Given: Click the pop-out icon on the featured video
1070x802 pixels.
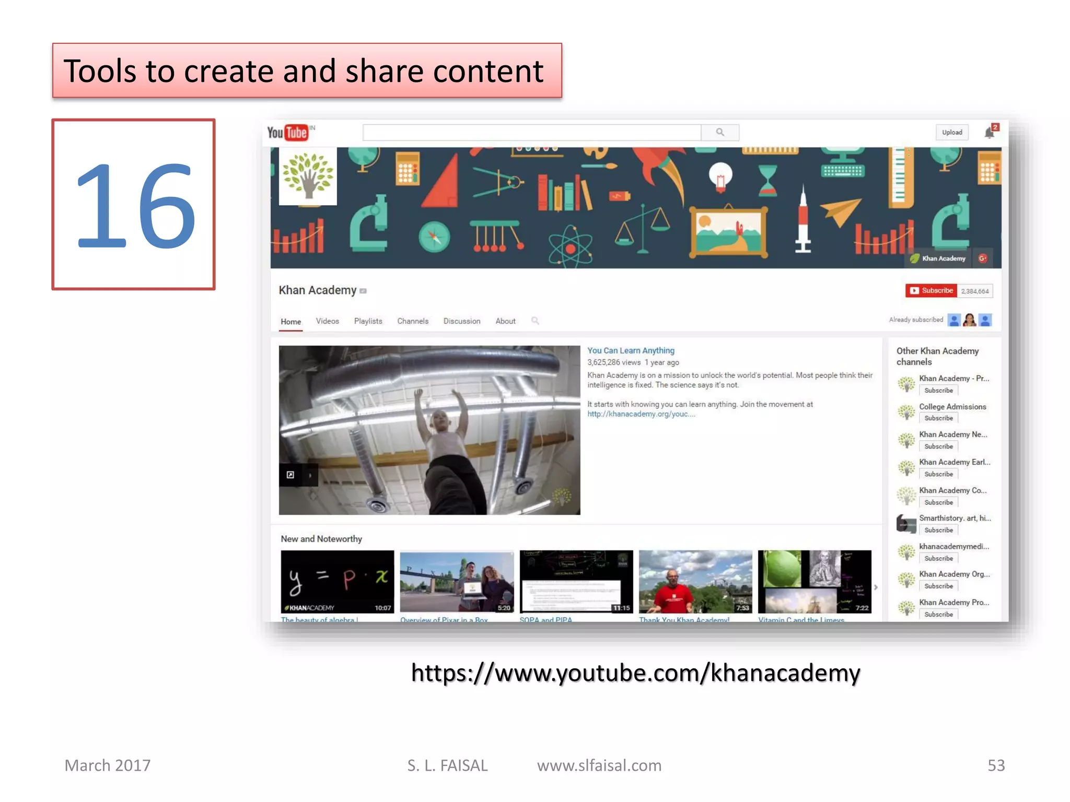Looking at the screenshot, I should point(290,475).
